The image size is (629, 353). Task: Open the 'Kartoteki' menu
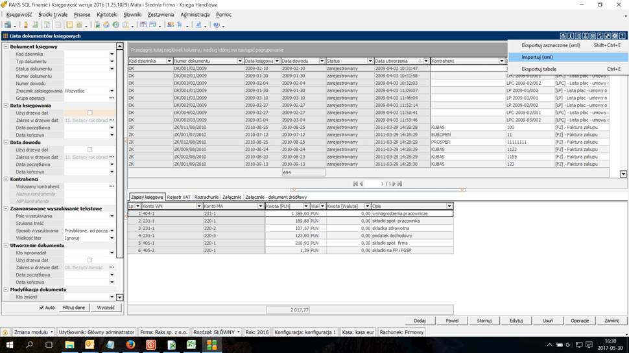(107, 14)
